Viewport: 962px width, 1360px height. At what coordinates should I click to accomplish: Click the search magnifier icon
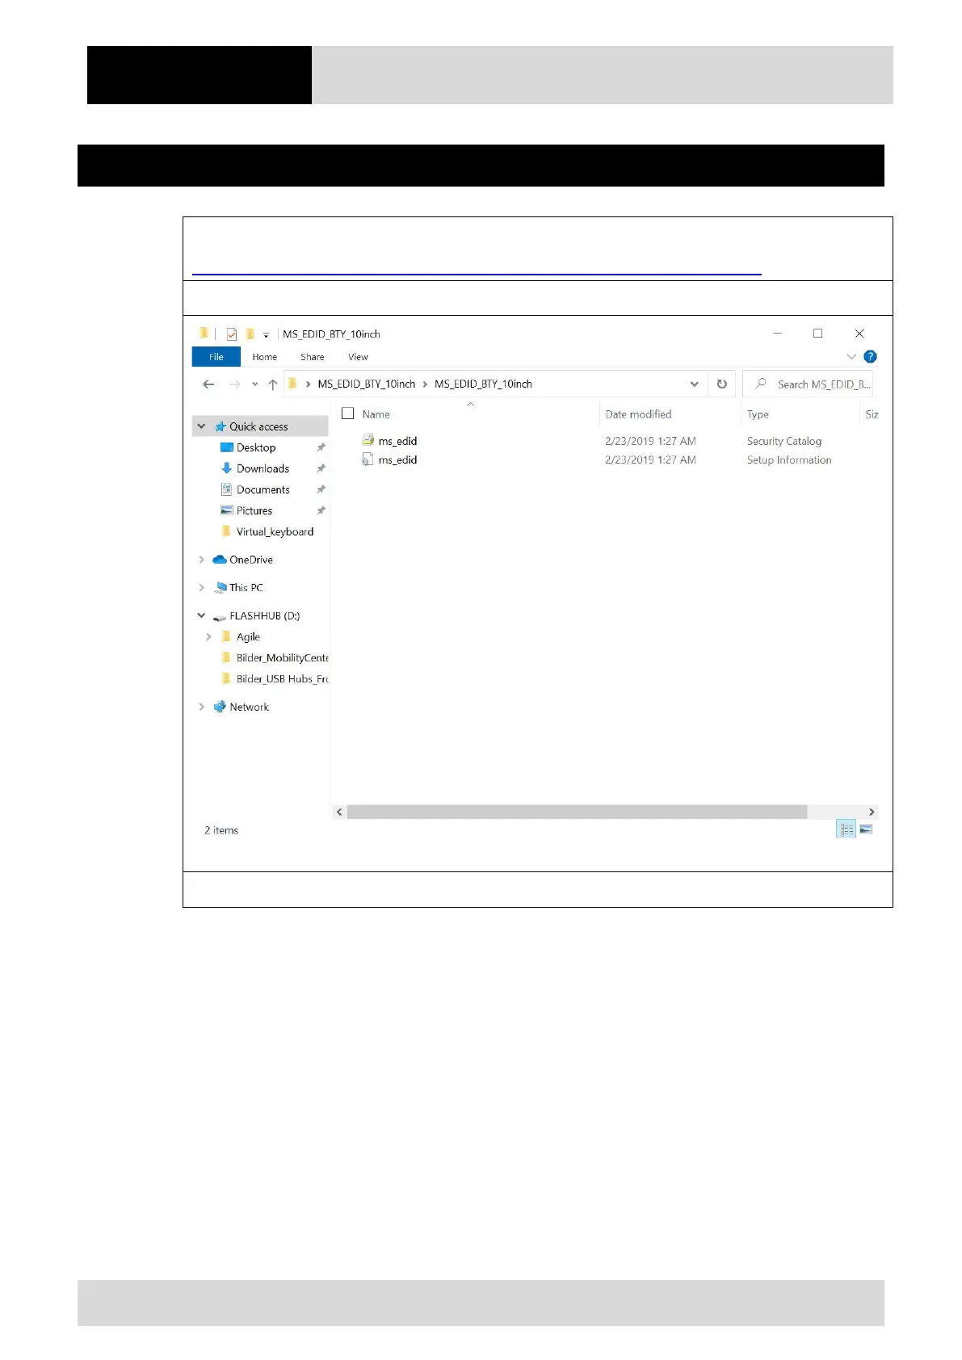pos(760,384)
